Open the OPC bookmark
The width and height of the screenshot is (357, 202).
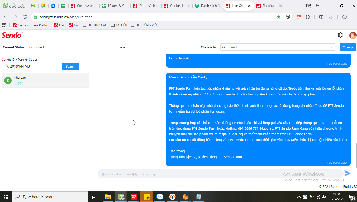(59, 25)
